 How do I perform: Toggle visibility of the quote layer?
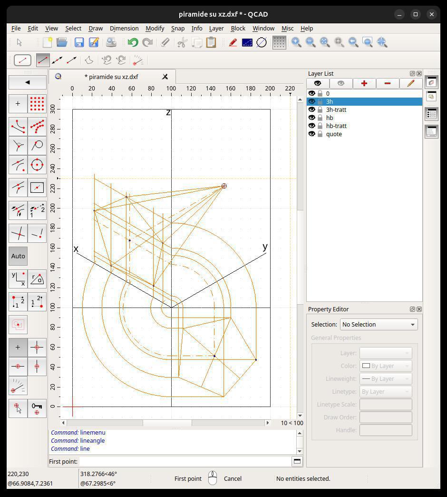point(312,134)
